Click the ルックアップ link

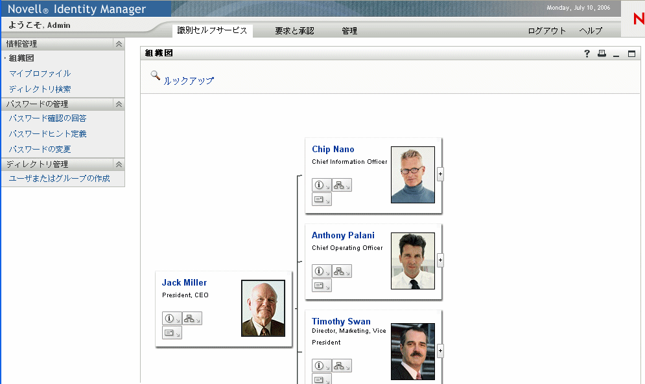pos(189,80)
